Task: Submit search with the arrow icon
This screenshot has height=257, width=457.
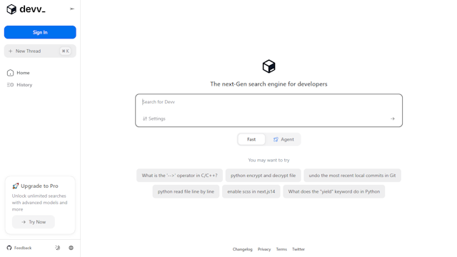Action: click(x=392, y=119)
